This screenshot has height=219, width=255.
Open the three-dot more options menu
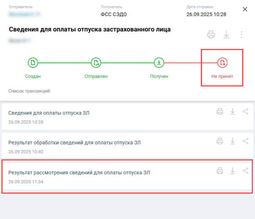(x=241, y=35)
